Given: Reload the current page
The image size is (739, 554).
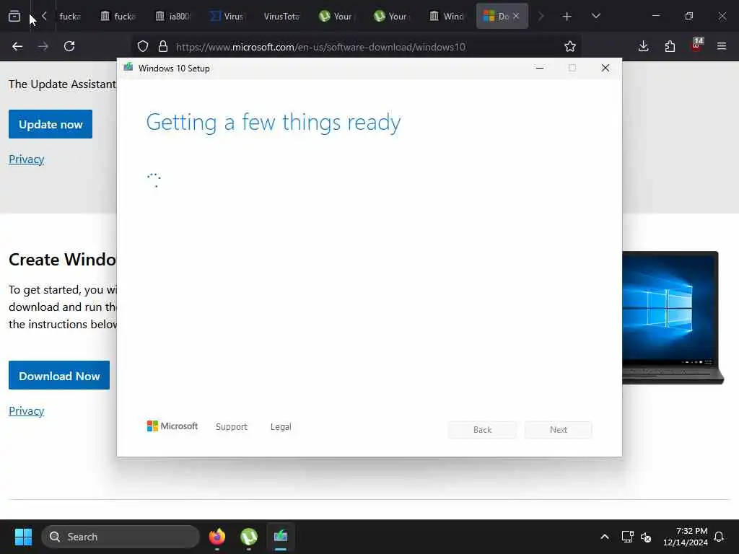Looking at the screenshot, I should [x=69, y=46].
